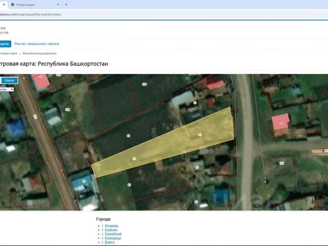Viewport: 328px width, 246px height.
Task: Click label 29 on blue-roof building
Action: (84, 181)
